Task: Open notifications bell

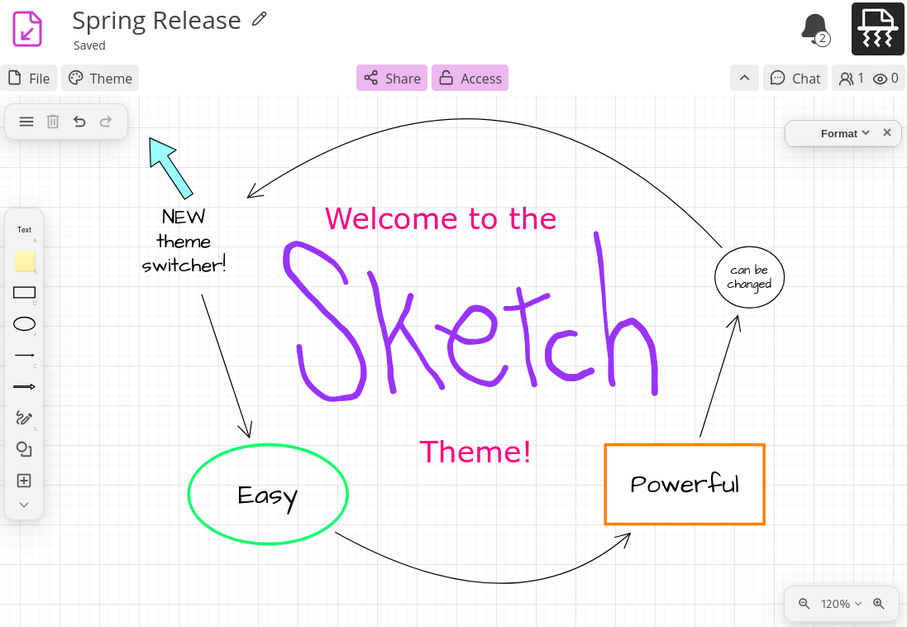Action: (815, 29)
